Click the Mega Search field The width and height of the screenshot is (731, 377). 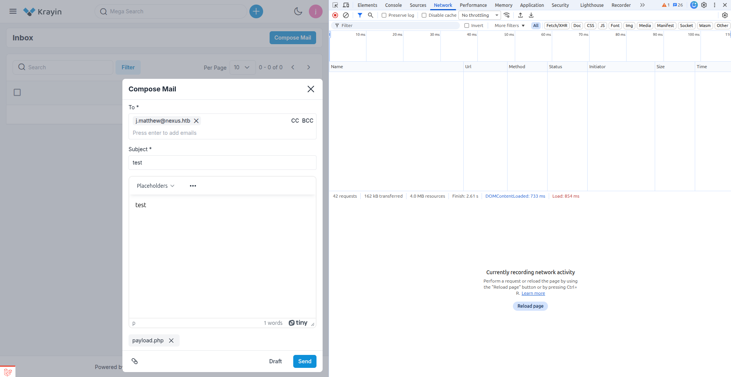(x=171, y=11)
